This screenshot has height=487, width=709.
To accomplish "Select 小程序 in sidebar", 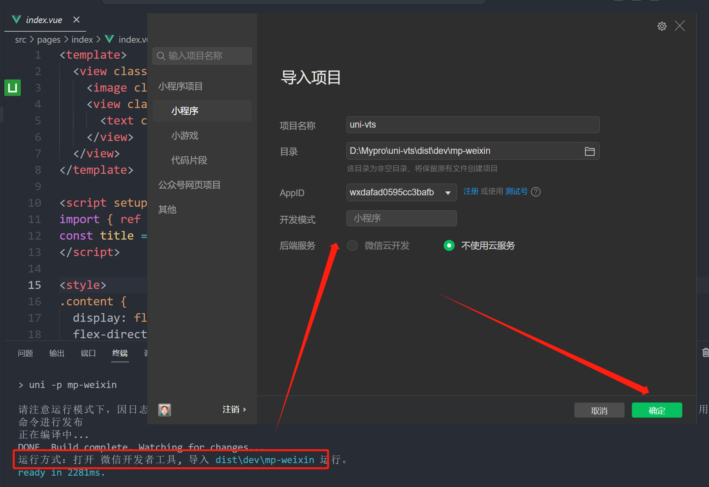I will (202, 111).
